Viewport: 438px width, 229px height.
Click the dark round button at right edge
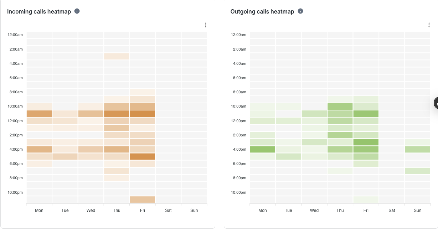click(x=436, y=103)
